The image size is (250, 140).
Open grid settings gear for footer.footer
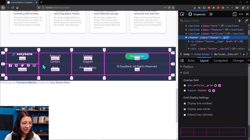(209, 91)
